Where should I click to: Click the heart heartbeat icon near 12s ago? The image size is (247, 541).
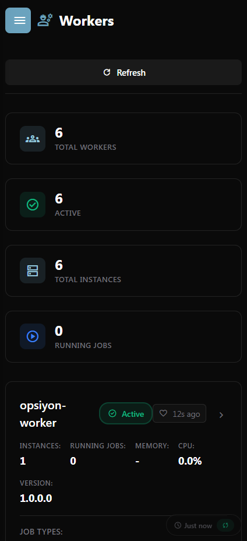click(163, 413)
